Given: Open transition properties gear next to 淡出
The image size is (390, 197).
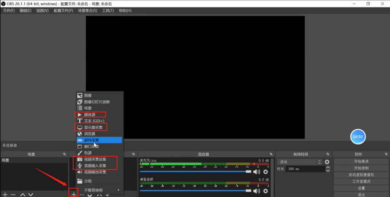Looking at the screenshot, I should tap(327, 162).
